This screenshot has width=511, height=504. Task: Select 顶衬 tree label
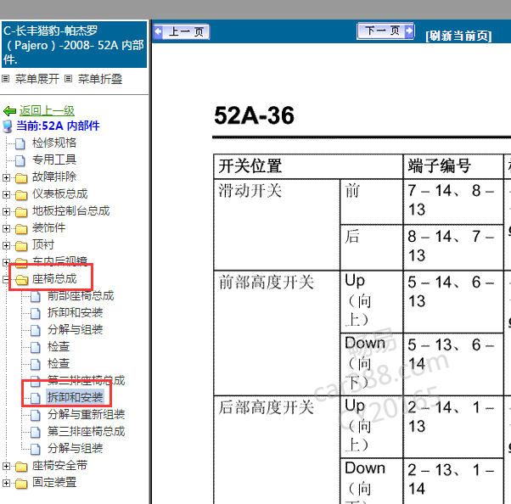(x=43, y=244)
